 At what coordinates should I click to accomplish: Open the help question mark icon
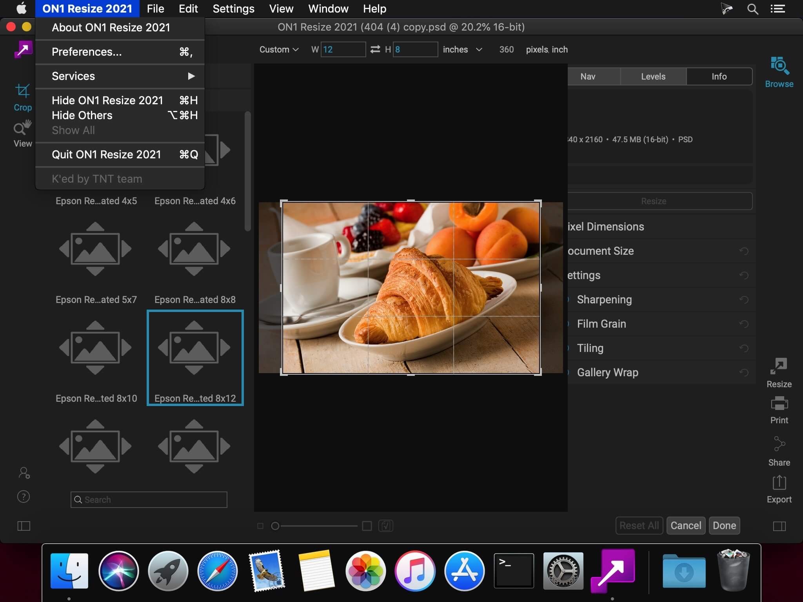(24, 497)
